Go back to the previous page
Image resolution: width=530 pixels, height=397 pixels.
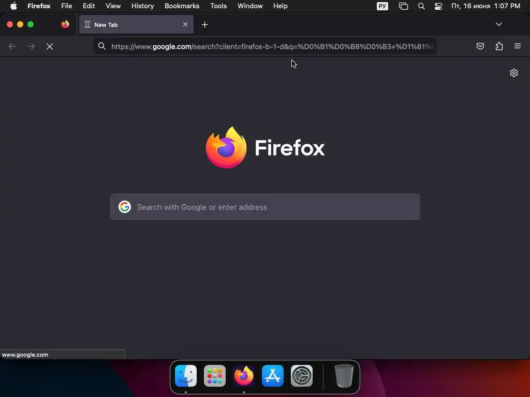pos(12,46)
